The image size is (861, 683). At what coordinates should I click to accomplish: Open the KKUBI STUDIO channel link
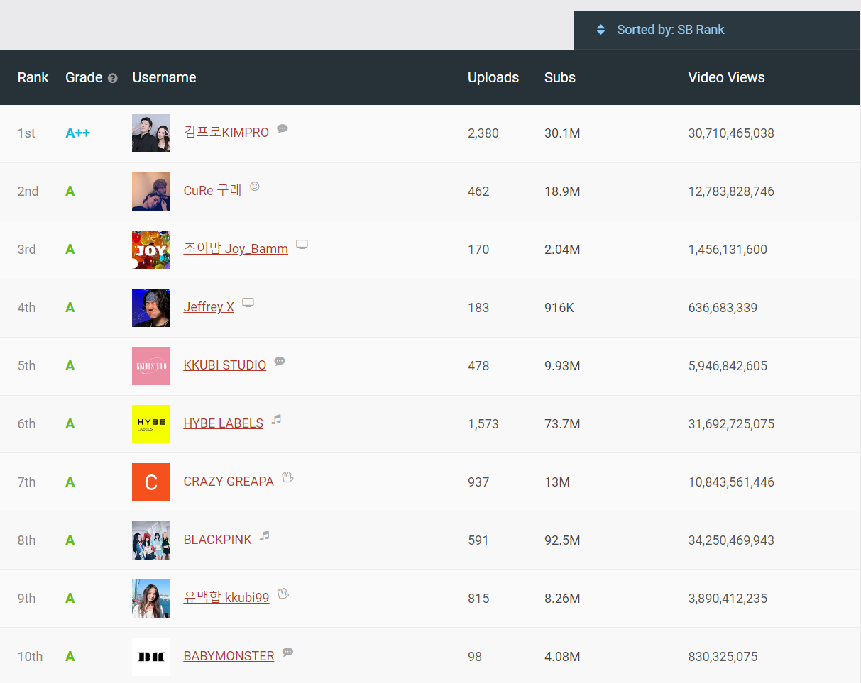point(225,365)
